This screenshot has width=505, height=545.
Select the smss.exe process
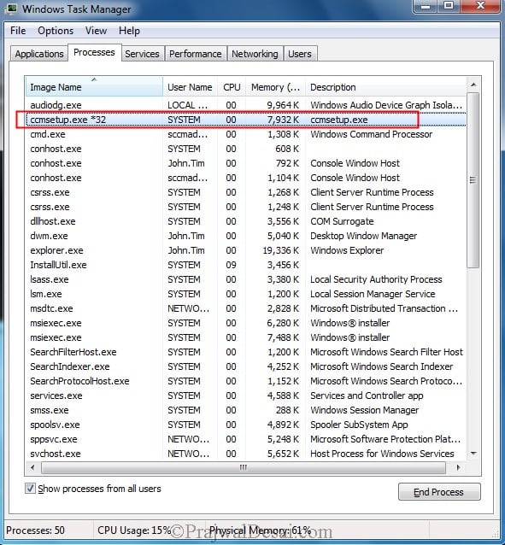click(246, 411)
